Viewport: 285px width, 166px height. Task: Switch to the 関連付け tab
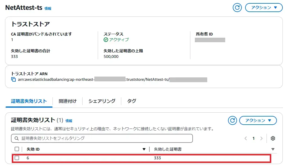67,101
